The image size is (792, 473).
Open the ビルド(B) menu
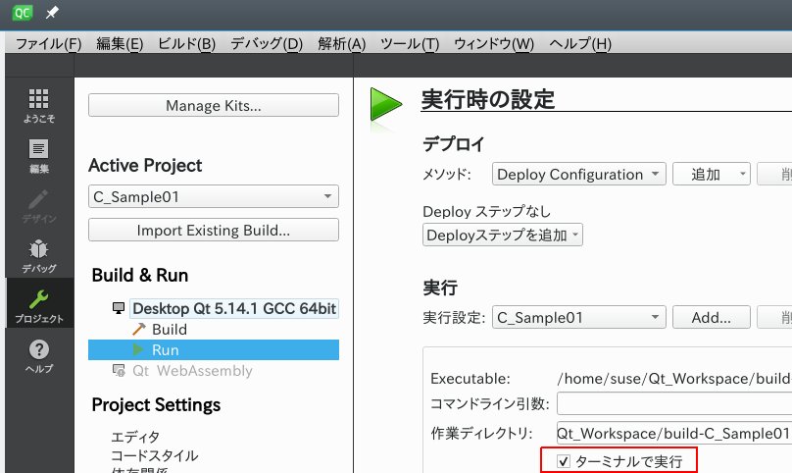185,44
